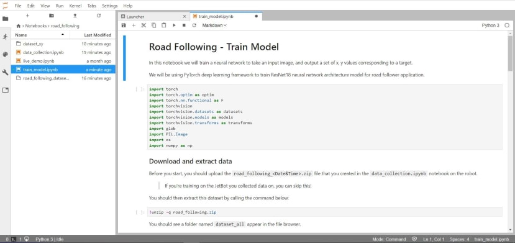Click the Notebooks breadcrumb link

[x=36, y=26]
